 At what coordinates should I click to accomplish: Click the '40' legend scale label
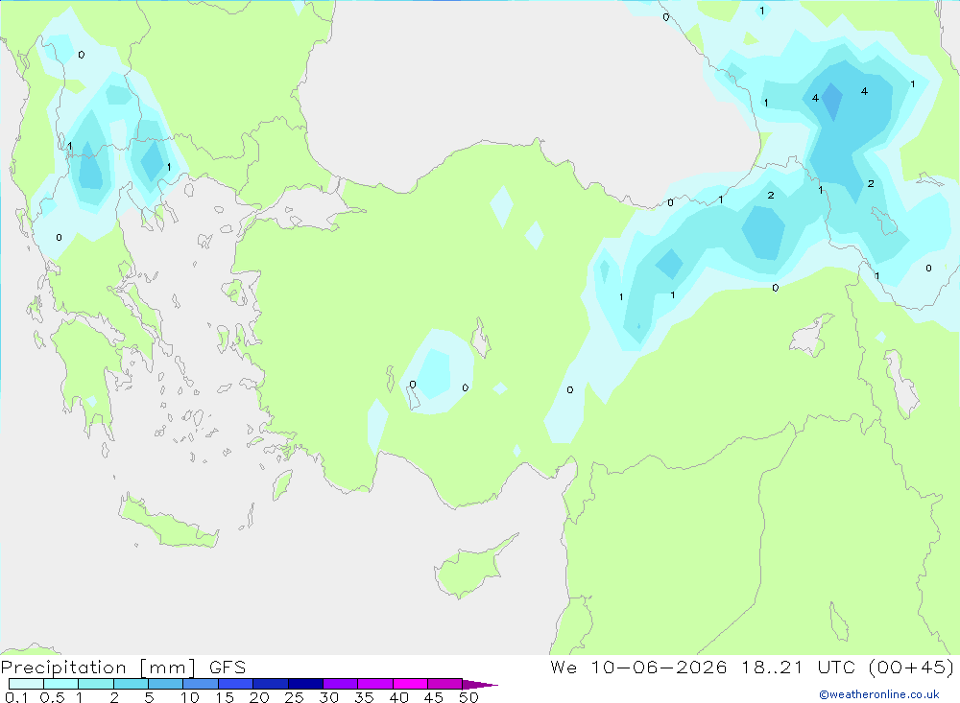click(399, 697)
